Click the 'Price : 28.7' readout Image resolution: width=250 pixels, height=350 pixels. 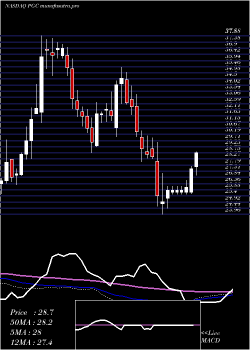click(x=31, y=312)
